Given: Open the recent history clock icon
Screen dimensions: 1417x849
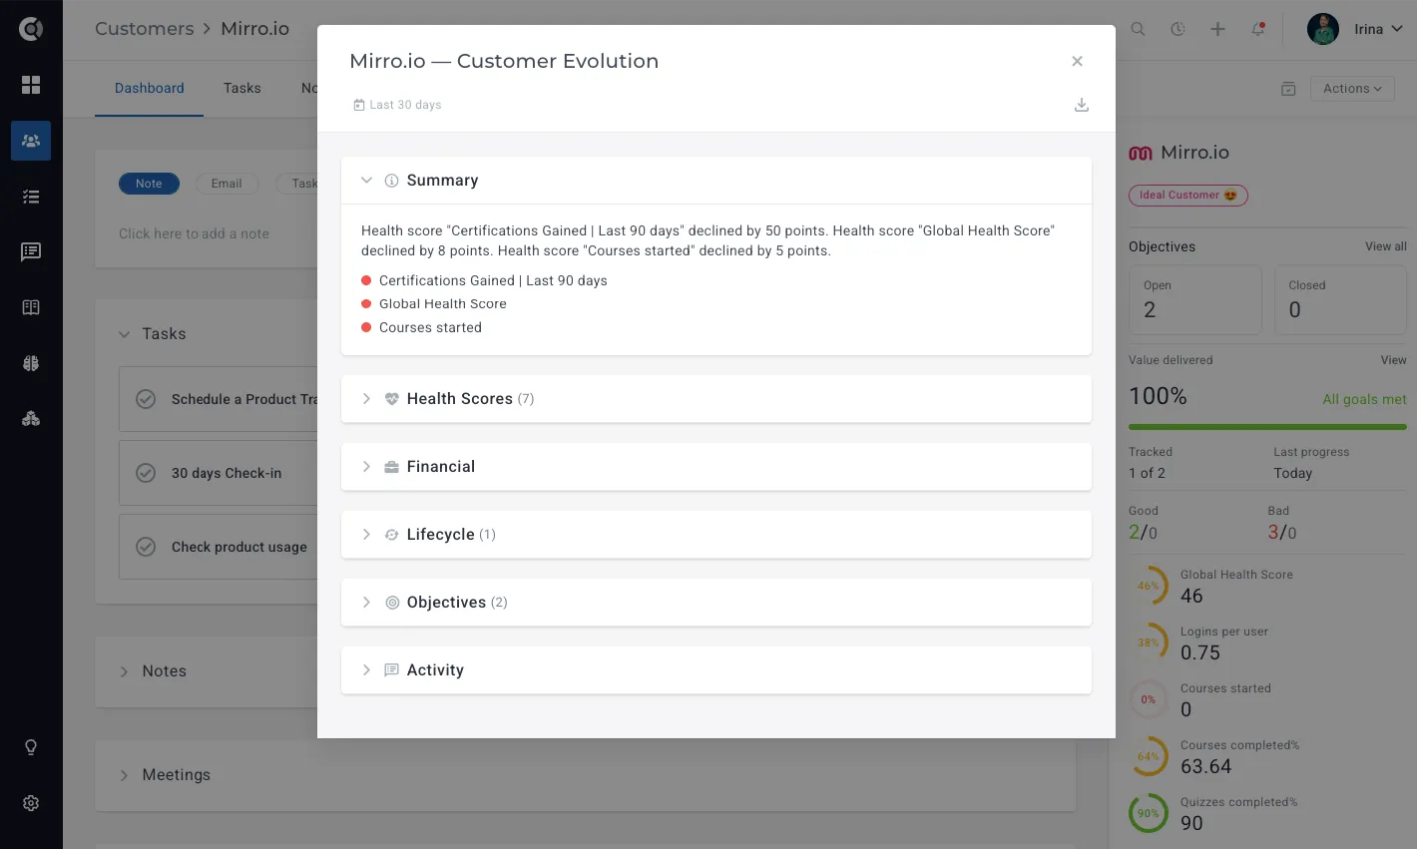Looking at the screenshot, I should point(1178,29).
